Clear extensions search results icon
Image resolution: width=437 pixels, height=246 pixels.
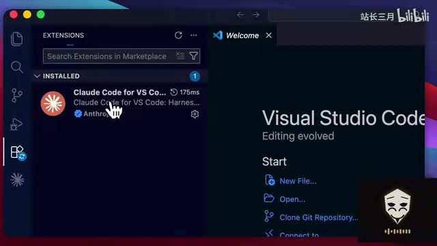pos(180,56)
